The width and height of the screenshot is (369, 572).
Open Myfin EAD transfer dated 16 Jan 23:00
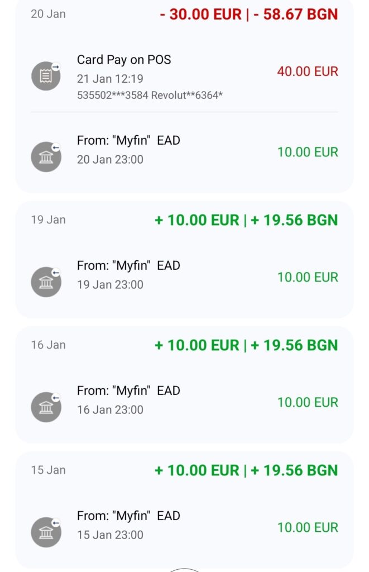click(x=128, y=391)
